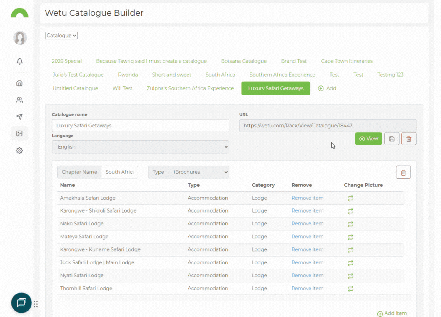Open the live chat bubble
The height and width of the screenshot is (317, 441).
[21, 303]
